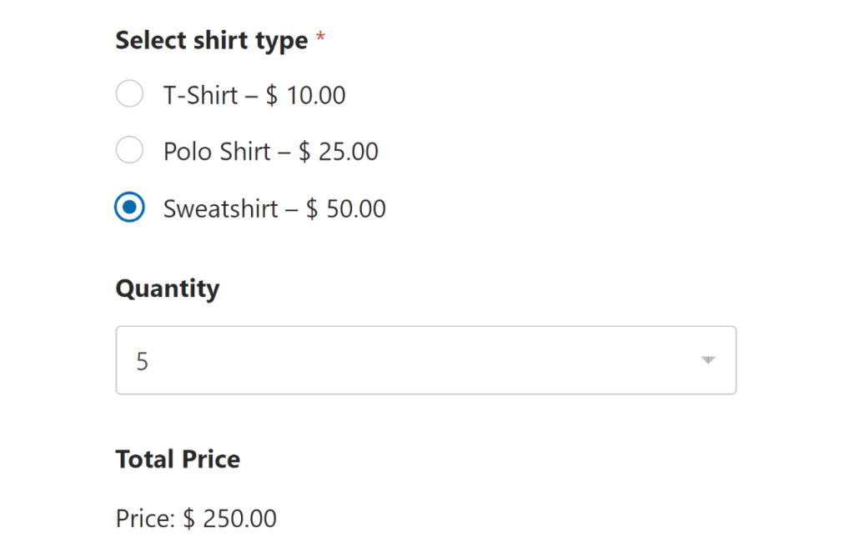Click the red required asterisk
The height and width of the screenshot is (557, 854).
click(319, 35)
